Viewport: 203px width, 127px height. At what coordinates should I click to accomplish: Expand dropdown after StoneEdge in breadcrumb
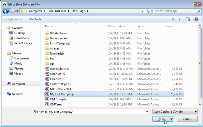[88, 11]
